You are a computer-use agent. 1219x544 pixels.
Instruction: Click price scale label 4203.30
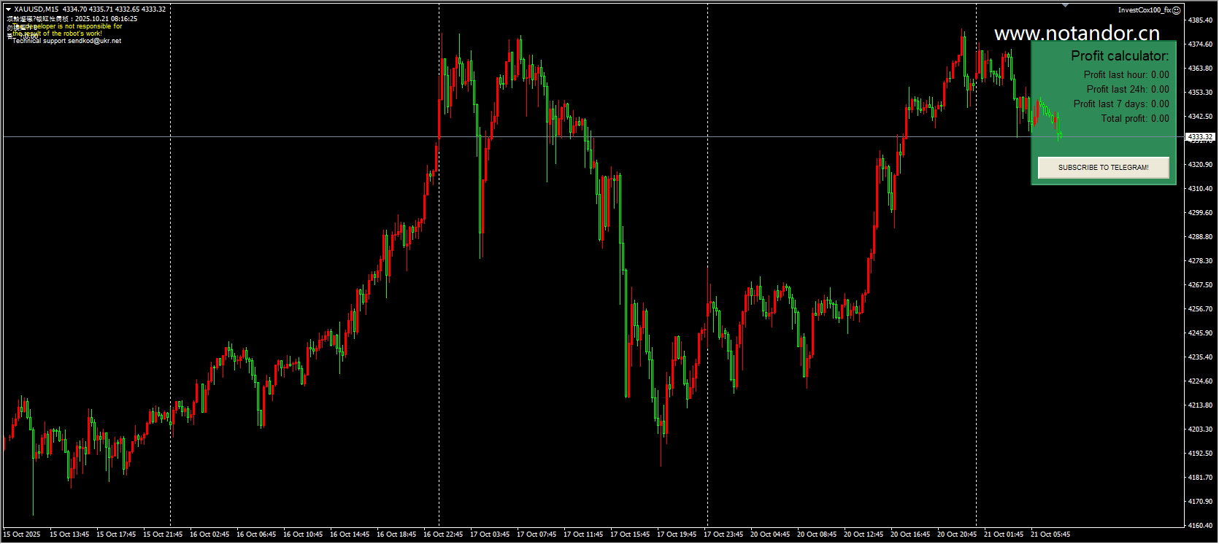(x=1200, y=430)
